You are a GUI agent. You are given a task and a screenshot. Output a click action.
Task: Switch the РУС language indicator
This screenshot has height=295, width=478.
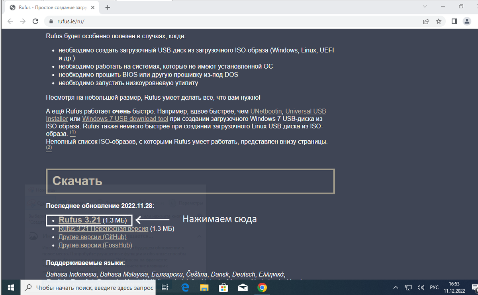434,287
